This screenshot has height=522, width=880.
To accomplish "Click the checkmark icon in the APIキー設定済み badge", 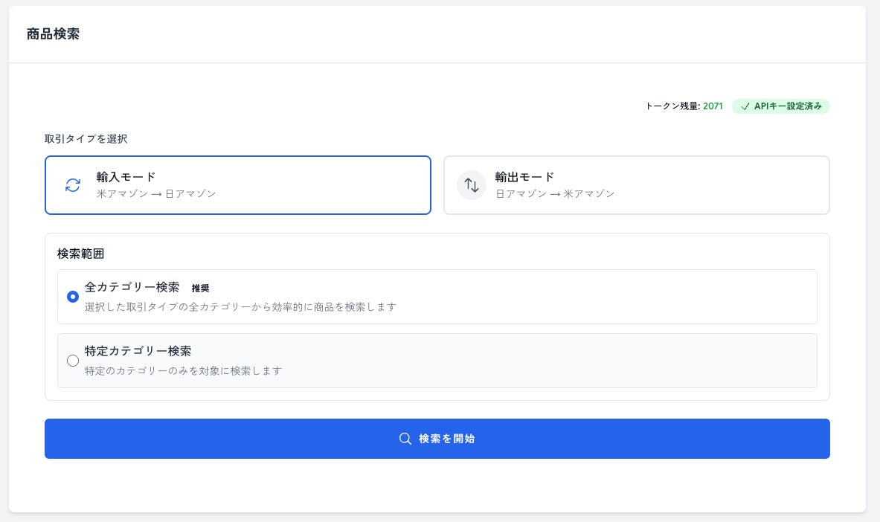I will 745,106.
